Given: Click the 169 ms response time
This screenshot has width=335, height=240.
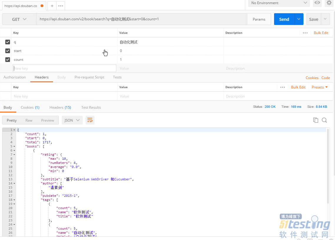Looking at the screenshot, I should tap(296, 107).
